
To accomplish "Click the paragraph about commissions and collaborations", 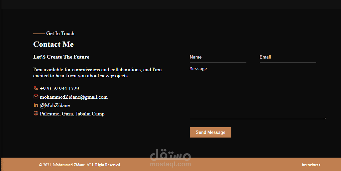I will tap(97, 73).
